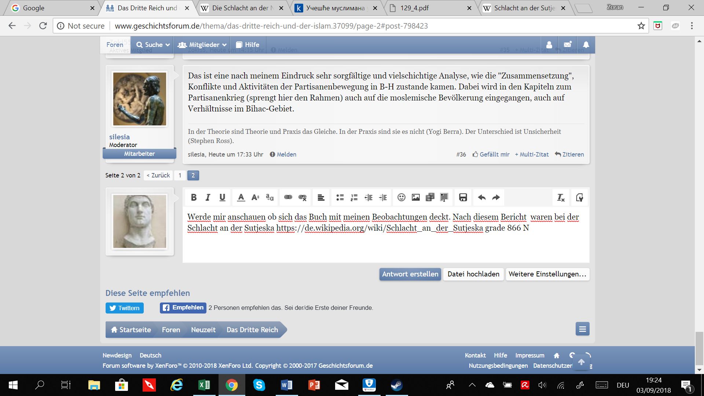Click silesia's avatar thumbnail
The image size is (704, 396).
139,99
